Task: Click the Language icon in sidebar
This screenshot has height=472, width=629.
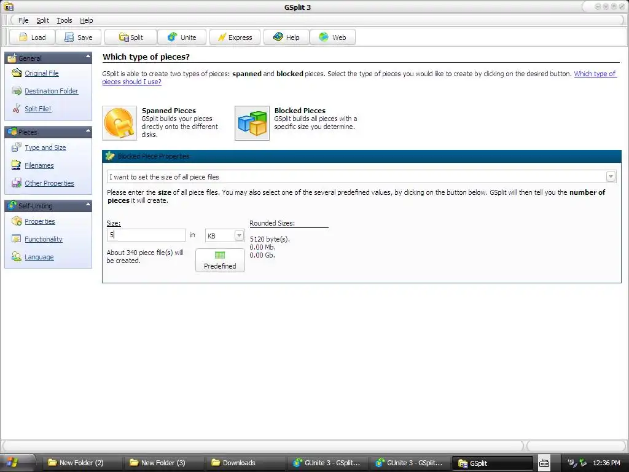Action: pyautogui.click(x=17, y=257)
